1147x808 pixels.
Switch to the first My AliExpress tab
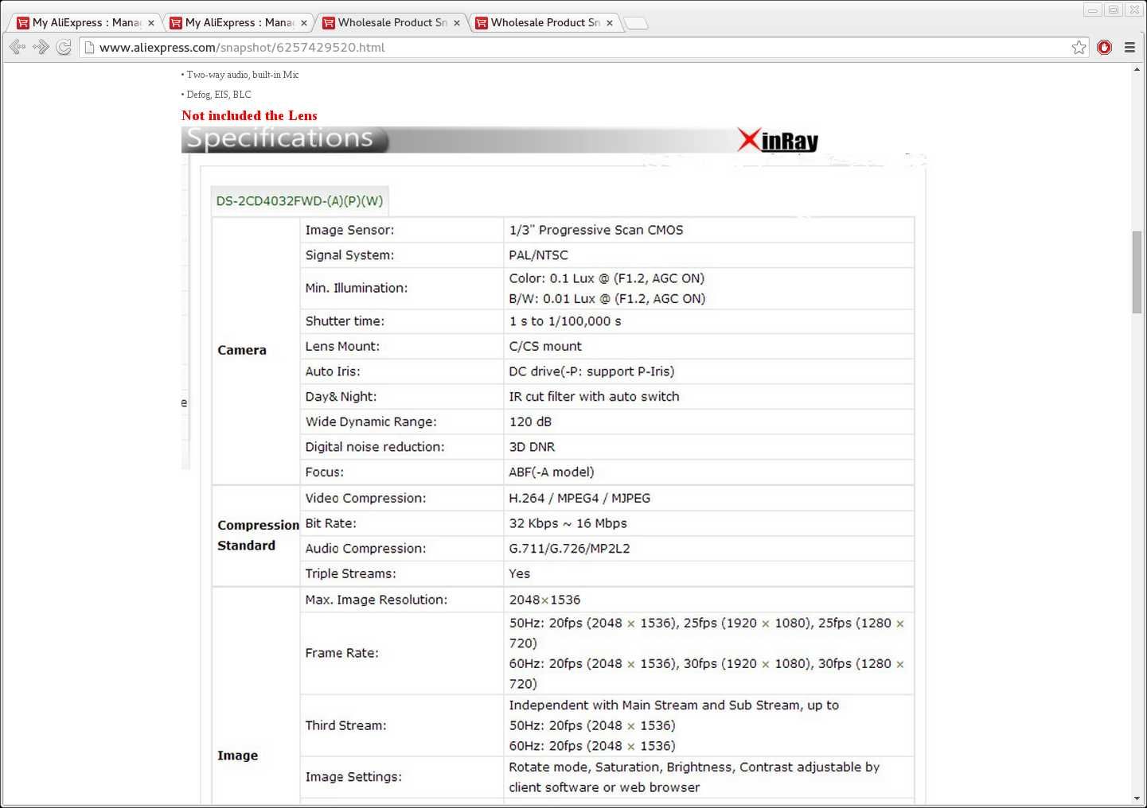(86, 23)
